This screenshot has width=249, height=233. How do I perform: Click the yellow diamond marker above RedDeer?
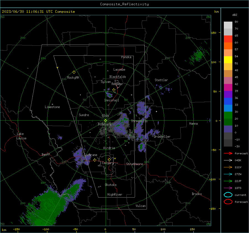coord(114,90)
